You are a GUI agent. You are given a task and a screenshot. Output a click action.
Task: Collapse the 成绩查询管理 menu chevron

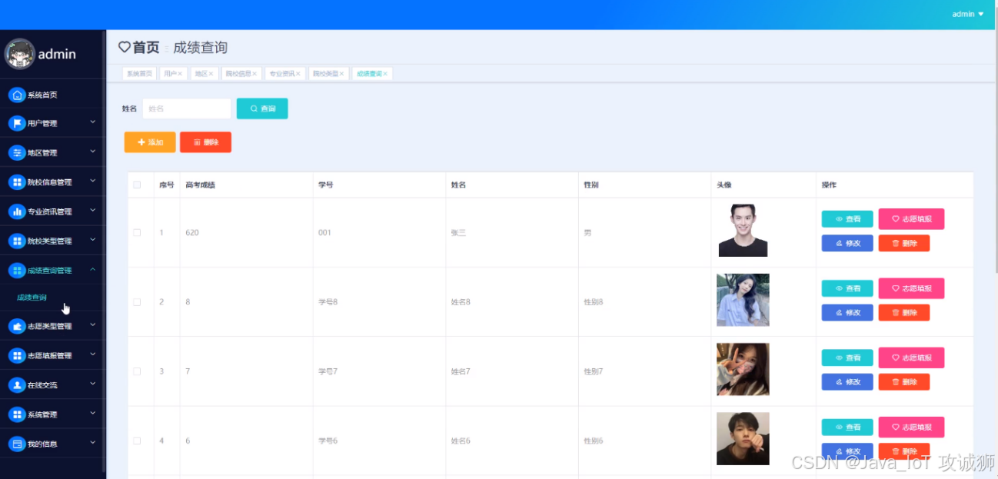[92, 270]
